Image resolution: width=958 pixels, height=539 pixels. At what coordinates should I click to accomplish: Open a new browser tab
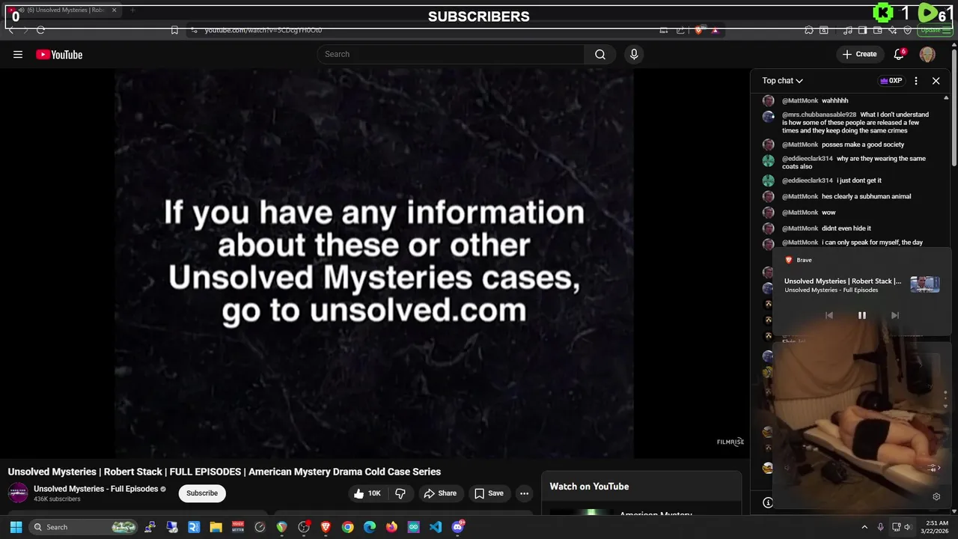[x=132, y=10]
